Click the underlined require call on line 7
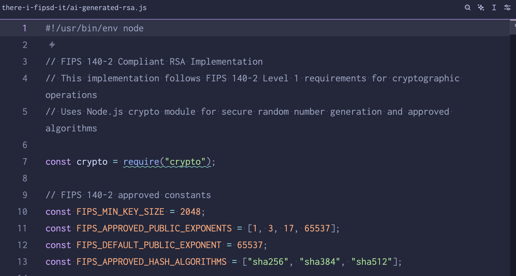Image resolution: width=516 pixels, height=276 pixels. pos(141,162)
